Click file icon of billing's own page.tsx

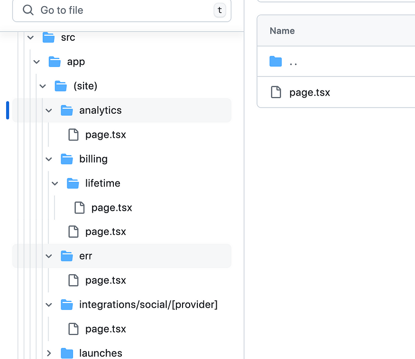click(x=74, y=232)
